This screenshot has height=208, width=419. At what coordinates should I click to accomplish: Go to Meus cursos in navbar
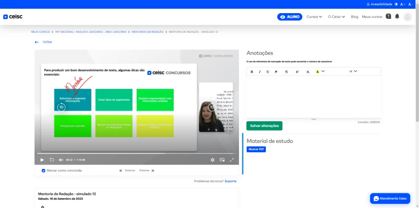[x=372, y=16]
